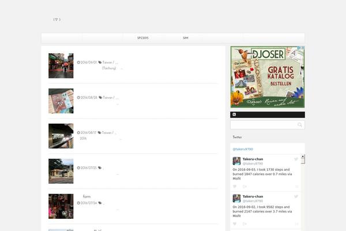Screen dimensions: 346x231
Task: Click the date text 2016/07/25
Action: coord(89,168)
